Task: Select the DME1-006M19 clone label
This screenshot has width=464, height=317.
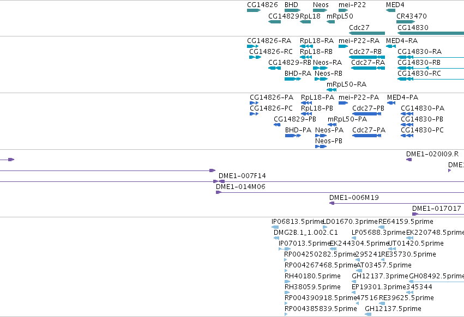Action: (x=354, y=198)
